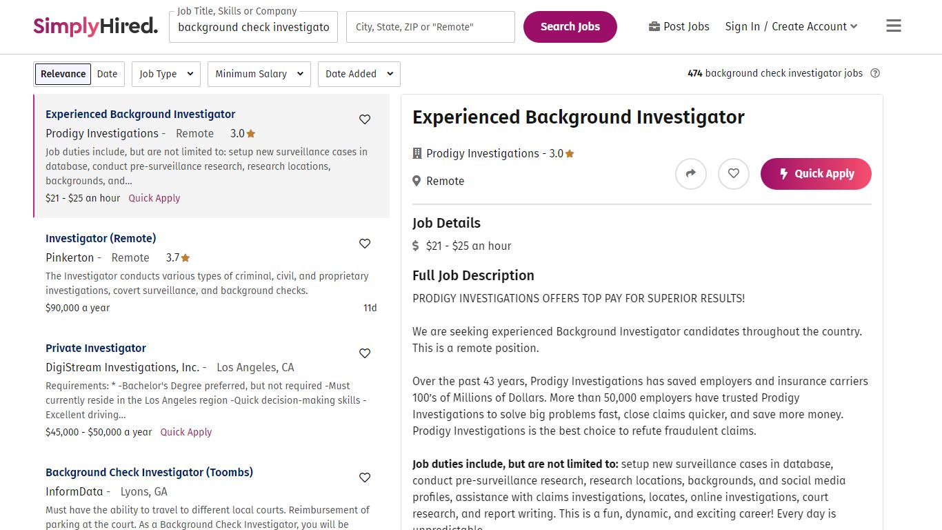Expand Sign In / Create Account menu
Screen dimensions: 942x530
[792, 26]
